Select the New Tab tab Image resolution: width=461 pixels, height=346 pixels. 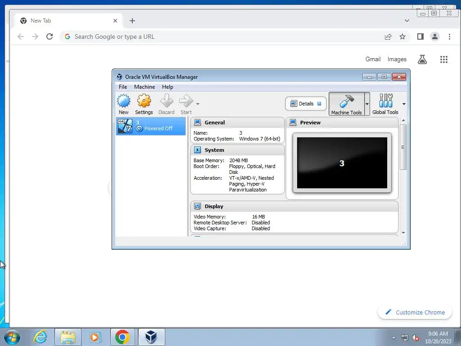68,21
